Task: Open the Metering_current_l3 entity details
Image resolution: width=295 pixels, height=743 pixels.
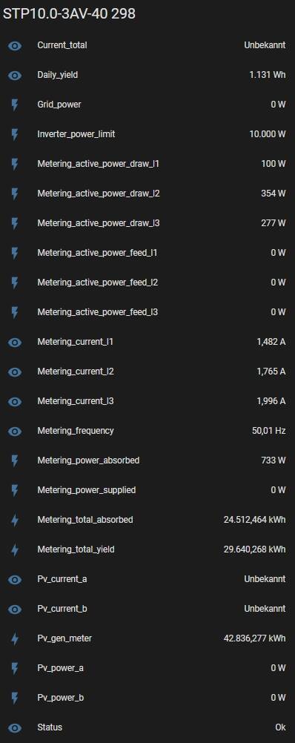Action: [147, 401]
